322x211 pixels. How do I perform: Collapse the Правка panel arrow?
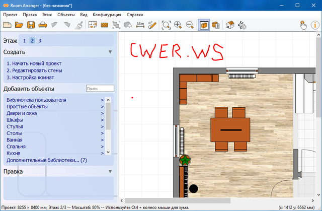tap(110, 172)
